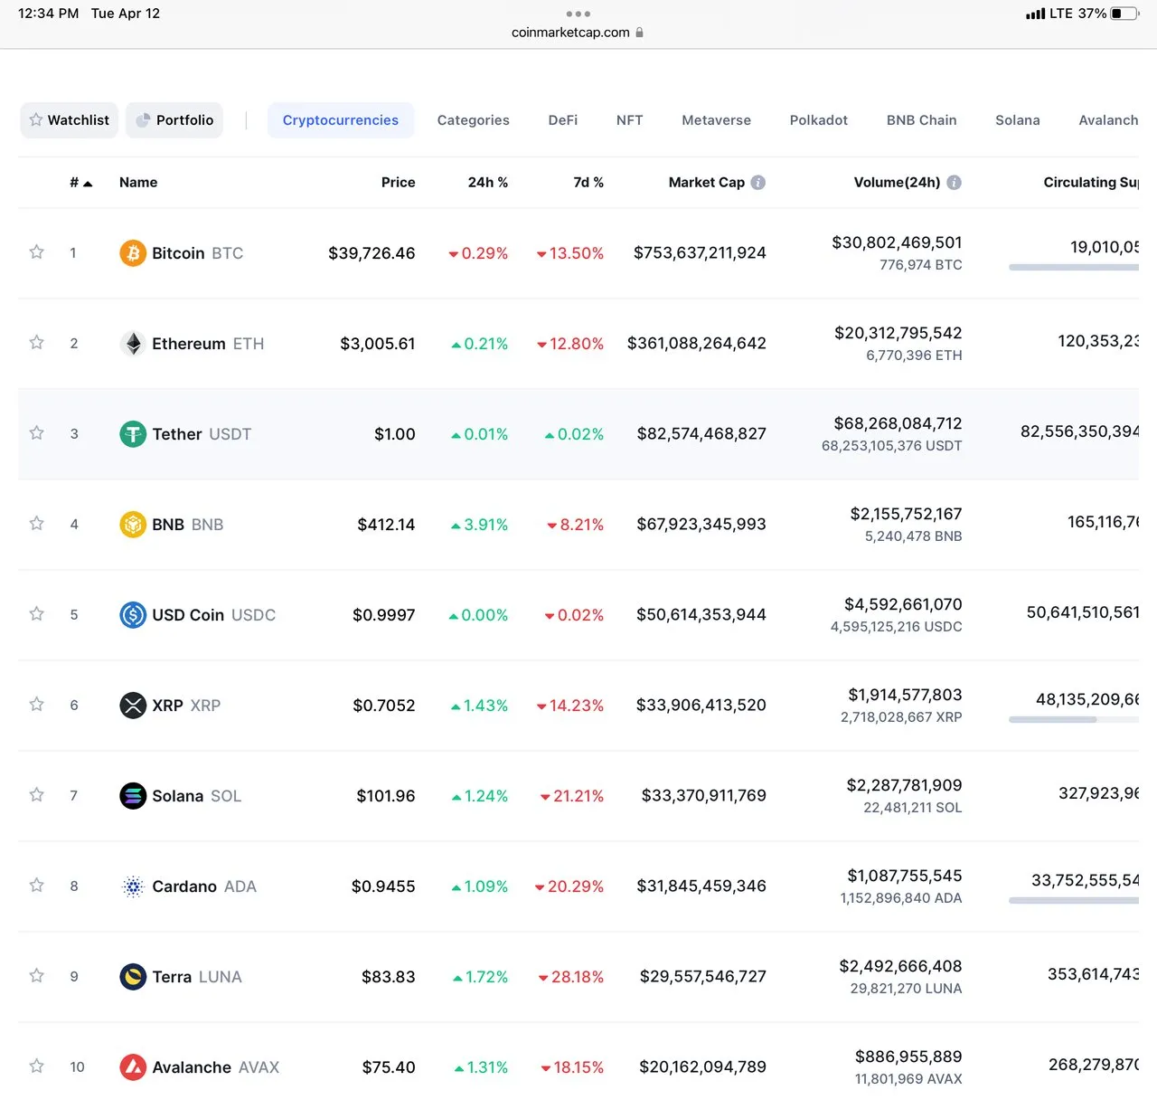Viewport: 1157px width, 1109px height.
Task: Click the USD Coin logo icon
Action: (133, 615)
